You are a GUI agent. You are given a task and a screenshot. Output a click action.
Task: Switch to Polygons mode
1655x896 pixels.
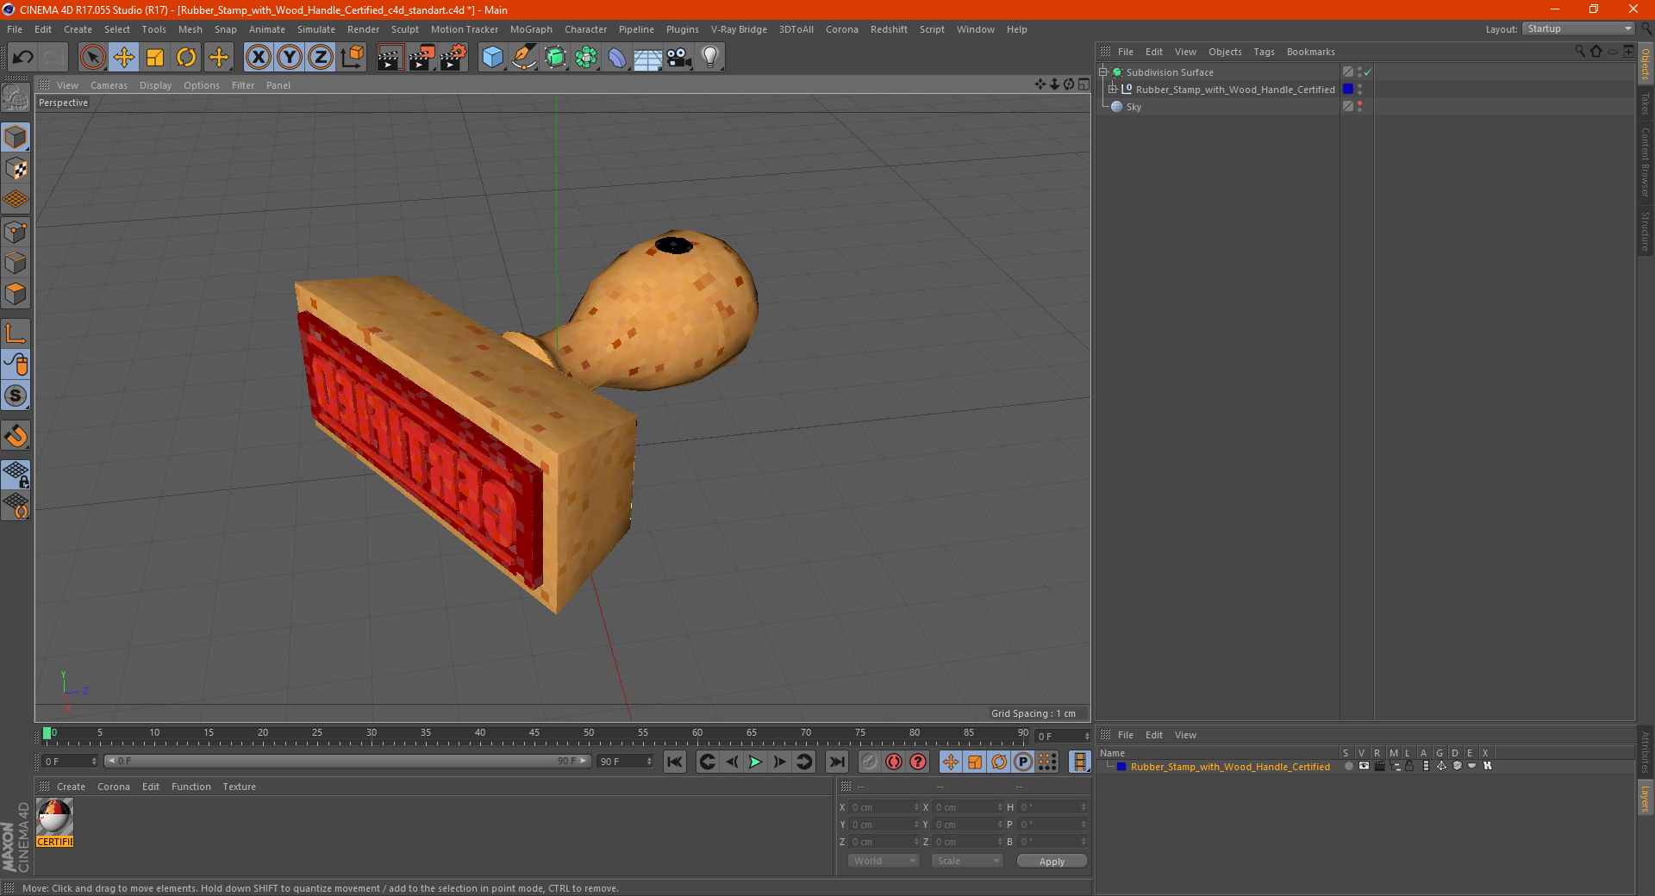(16, 294)
